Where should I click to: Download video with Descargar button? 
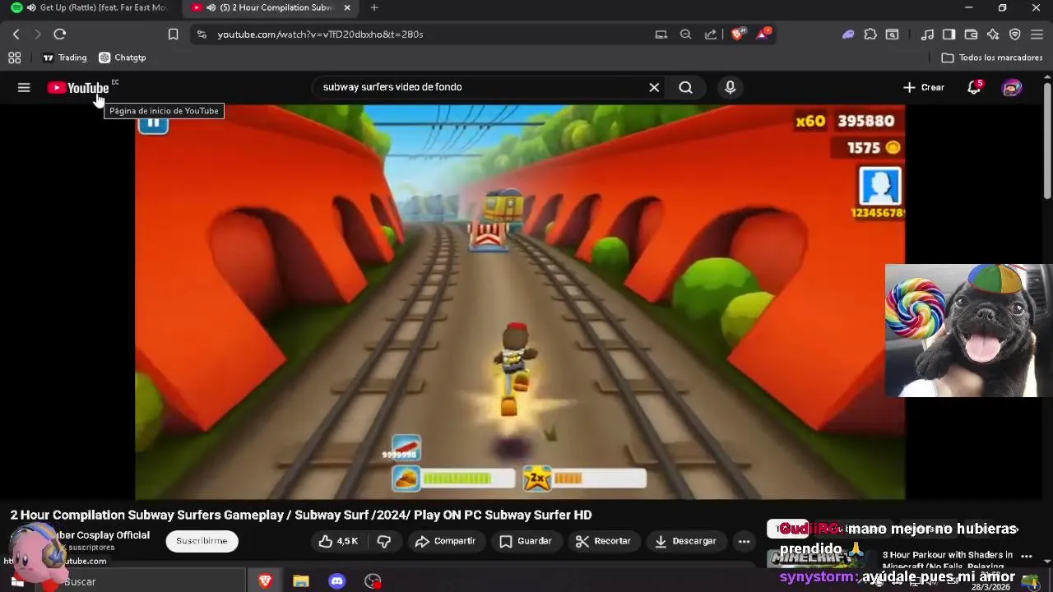(x=685, y=541)
